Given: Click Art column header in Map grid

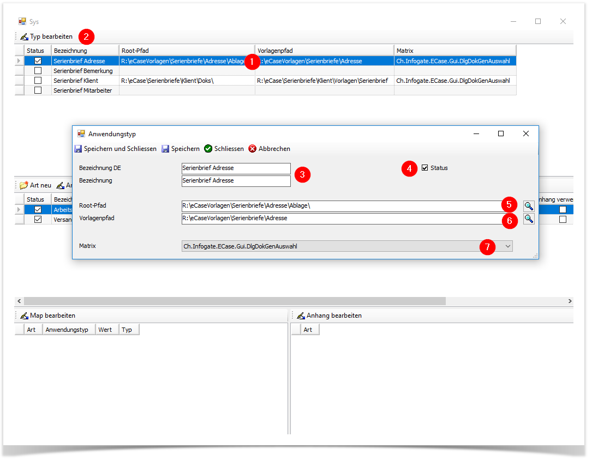Looking at the screenshot, I should click(x=34, y=330).
